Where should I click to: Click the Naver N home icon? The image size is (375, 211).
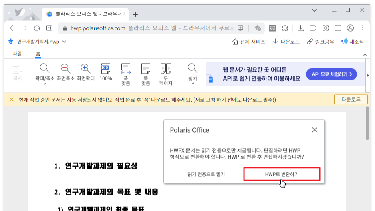coord(49,28)
